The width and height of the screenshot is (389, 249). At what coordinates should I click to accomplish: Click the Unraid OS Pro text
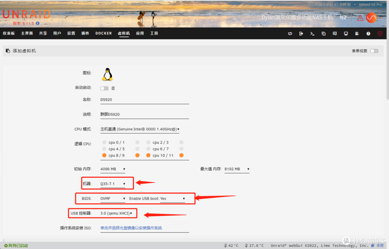click(370, 5)
